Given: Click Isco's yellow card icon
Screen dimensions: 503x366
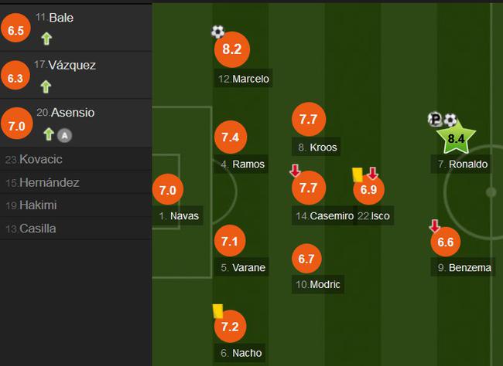Looking at the screenshot, I should 358,175.
